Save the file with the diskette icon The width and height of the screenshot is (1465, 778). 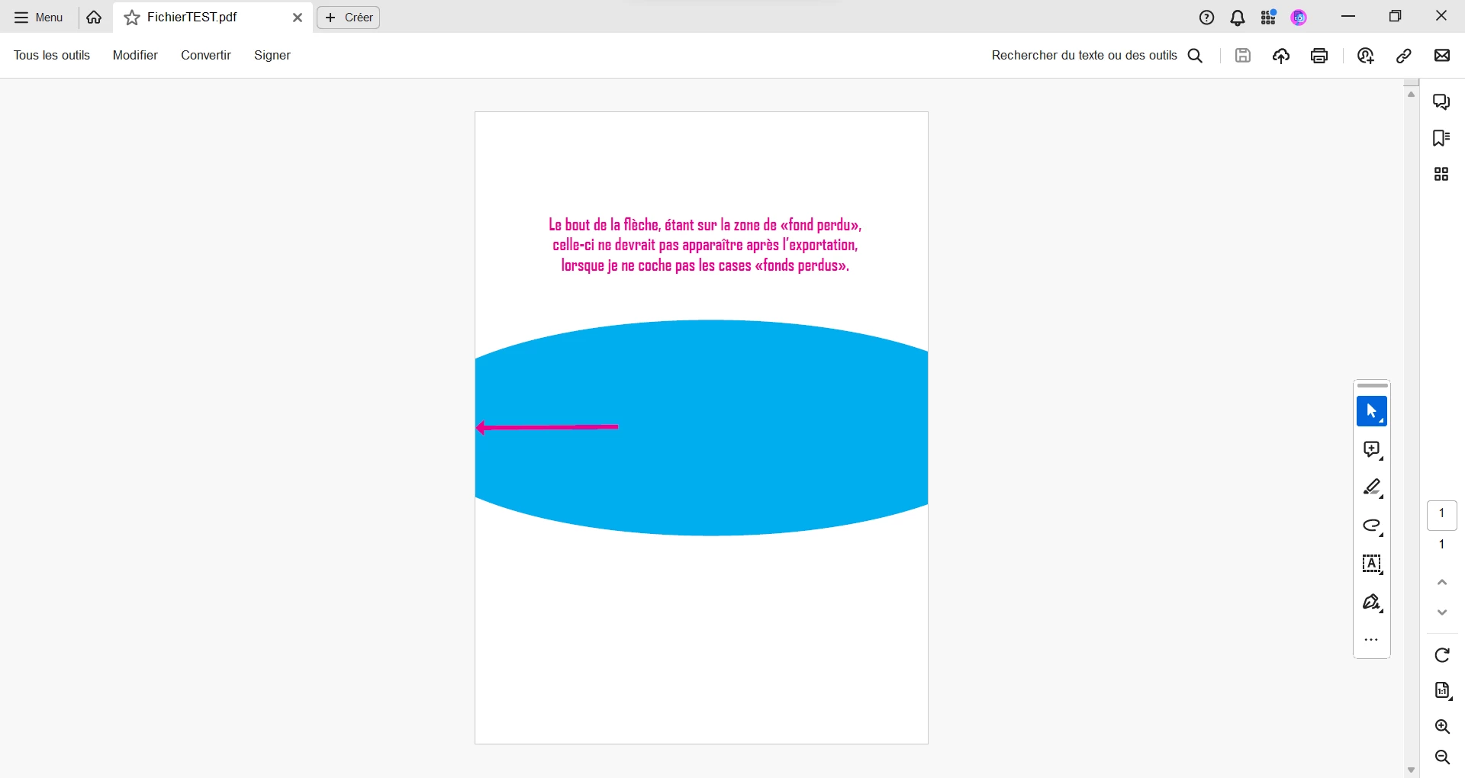pyautogui.click(x=1243, y=56)
